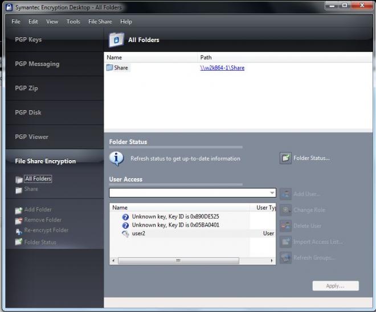
Task: Click Delete User button label
Action: pos(308,225)
